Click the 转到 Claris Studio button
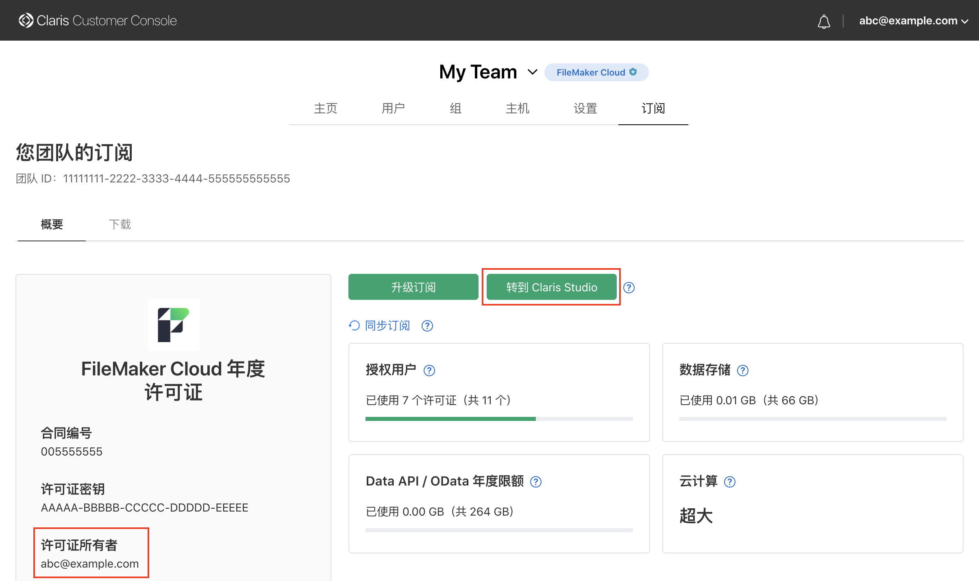This screenshot has width=979, height=581. [x=551, y=287]
